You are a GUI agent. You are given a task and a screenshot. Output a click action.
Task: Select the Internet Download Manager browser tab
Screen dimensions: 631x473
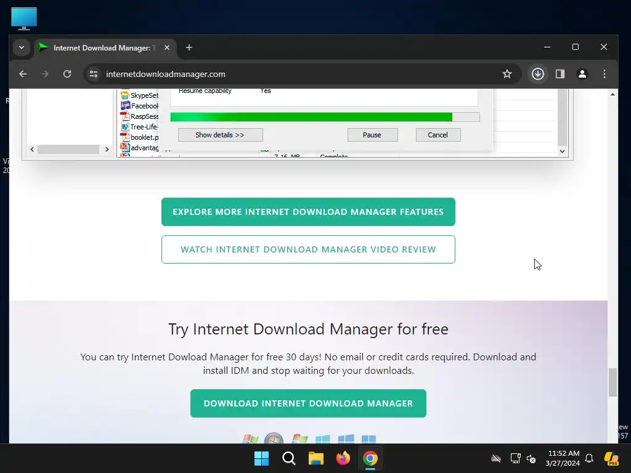(105, 48)
